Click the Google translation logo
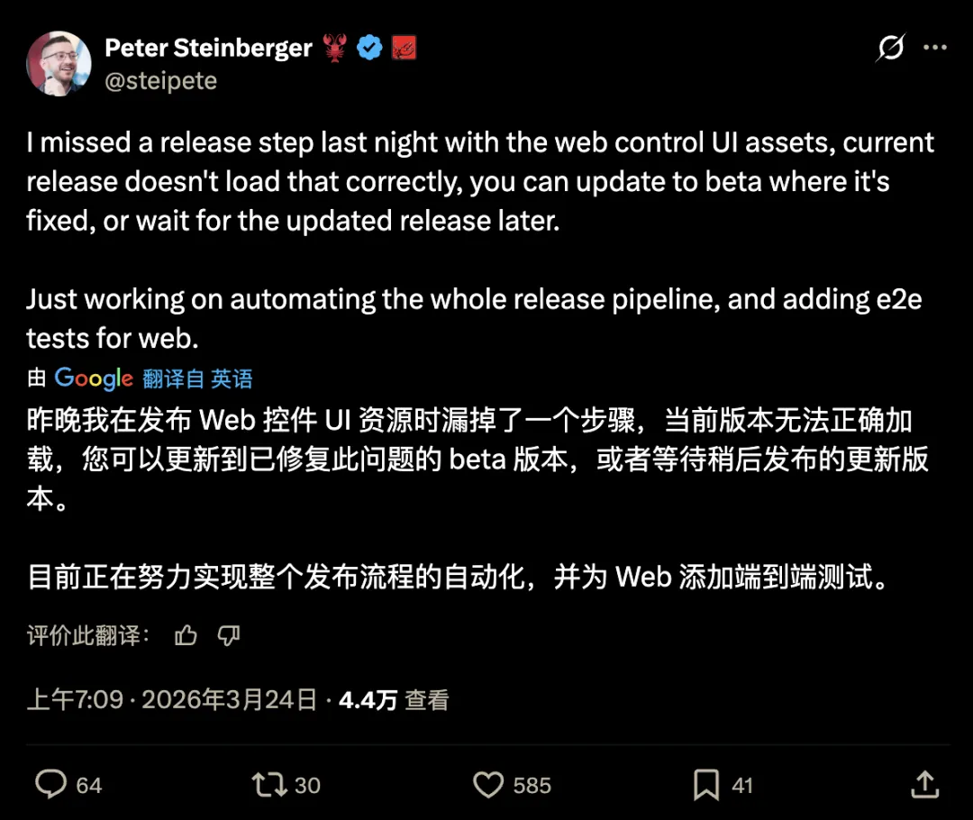Image resolution: width=973 pixels, height=820 pixels. [94, 378]
